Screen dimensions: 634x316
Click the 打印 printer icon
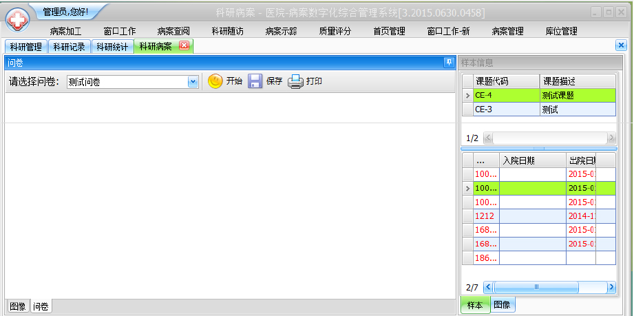click(295, 81)
